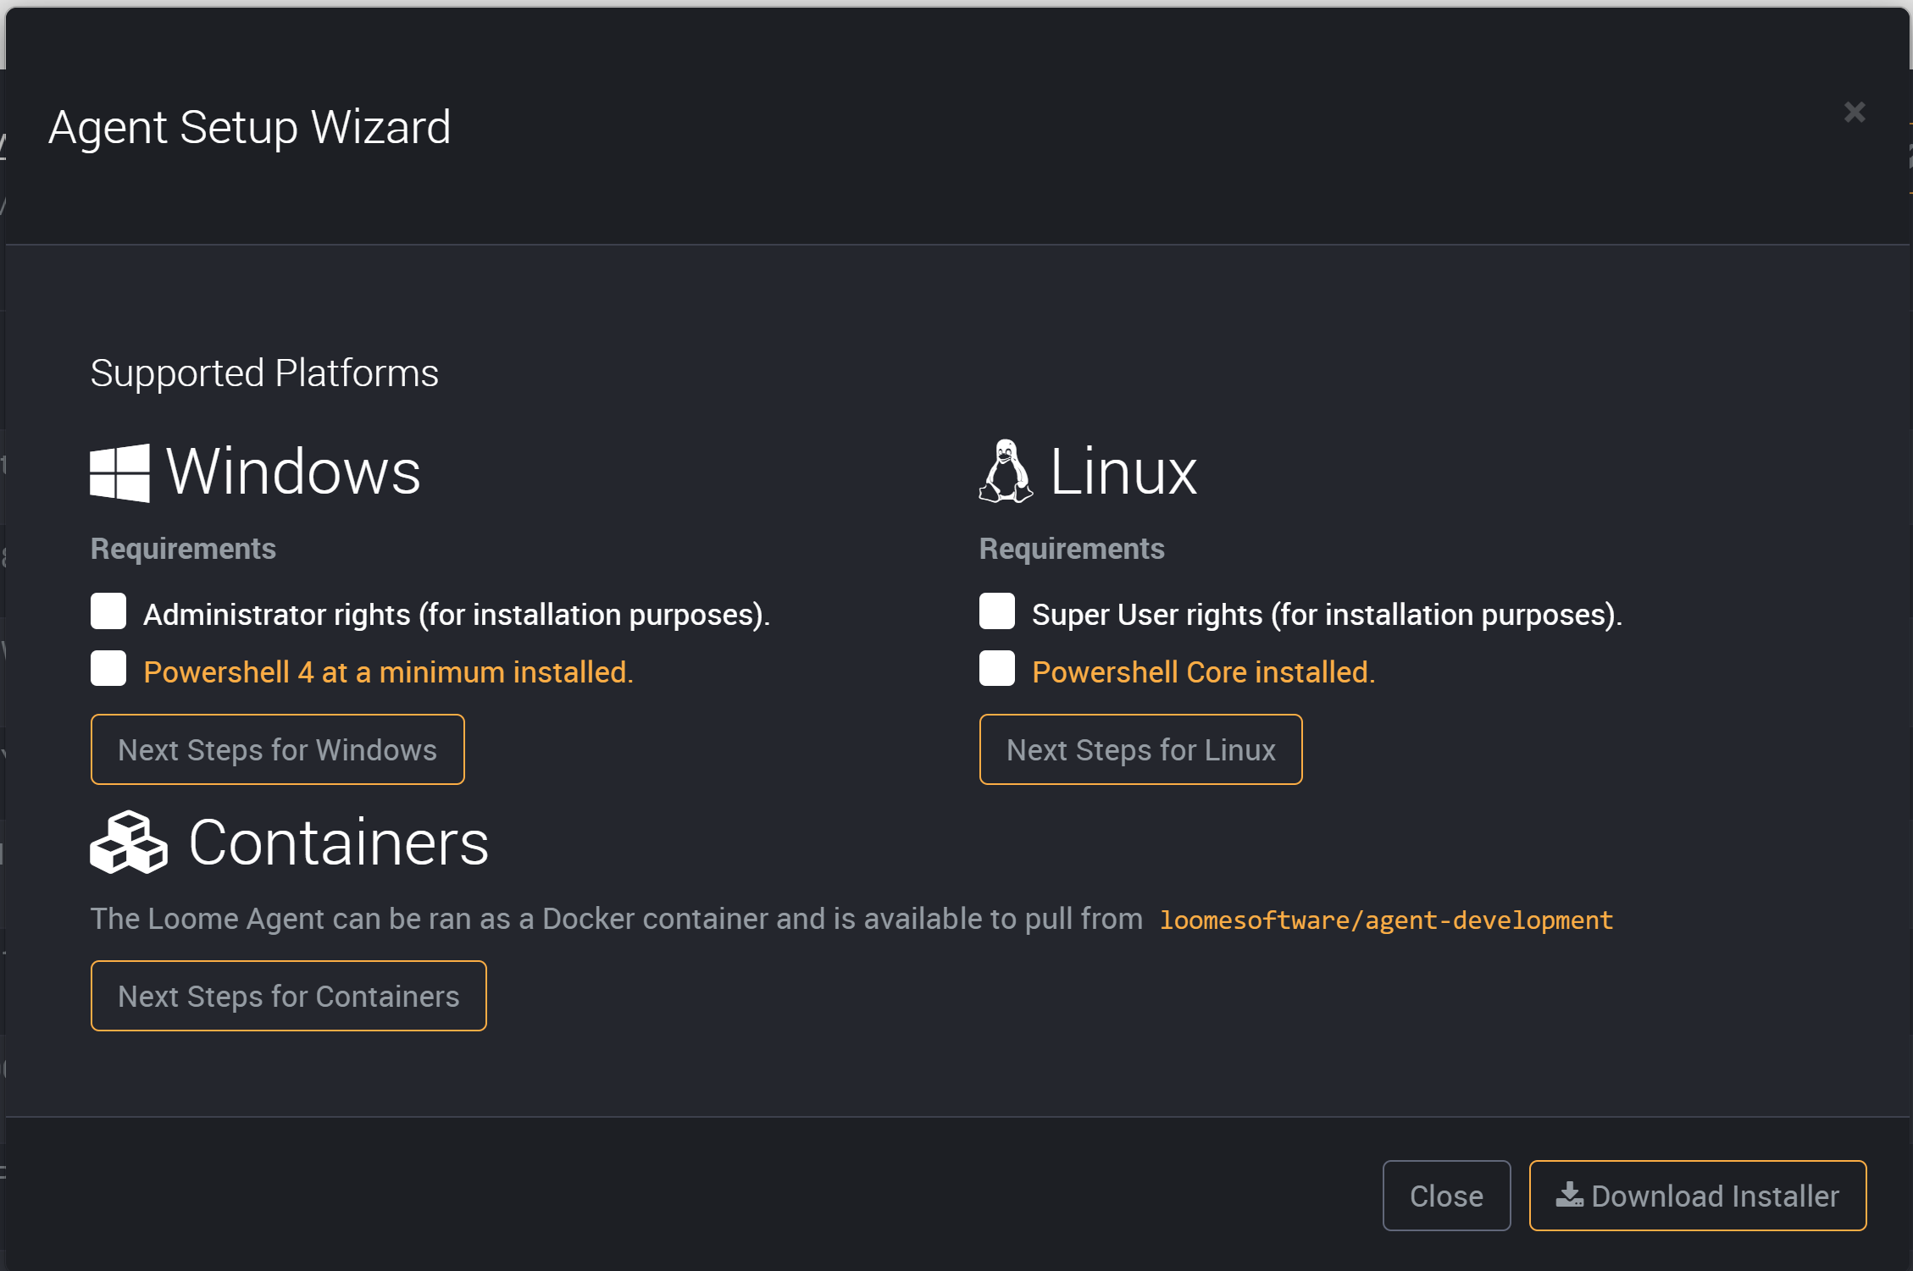Click the Containers cubes icon
Screen dimensions: 1913x1271
tap(129, 843)
